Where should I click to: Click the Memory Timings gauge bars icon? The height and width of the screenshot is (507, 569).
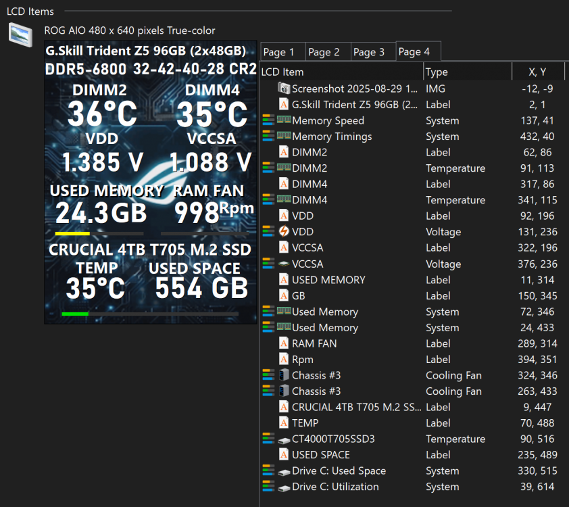(268, 136)
